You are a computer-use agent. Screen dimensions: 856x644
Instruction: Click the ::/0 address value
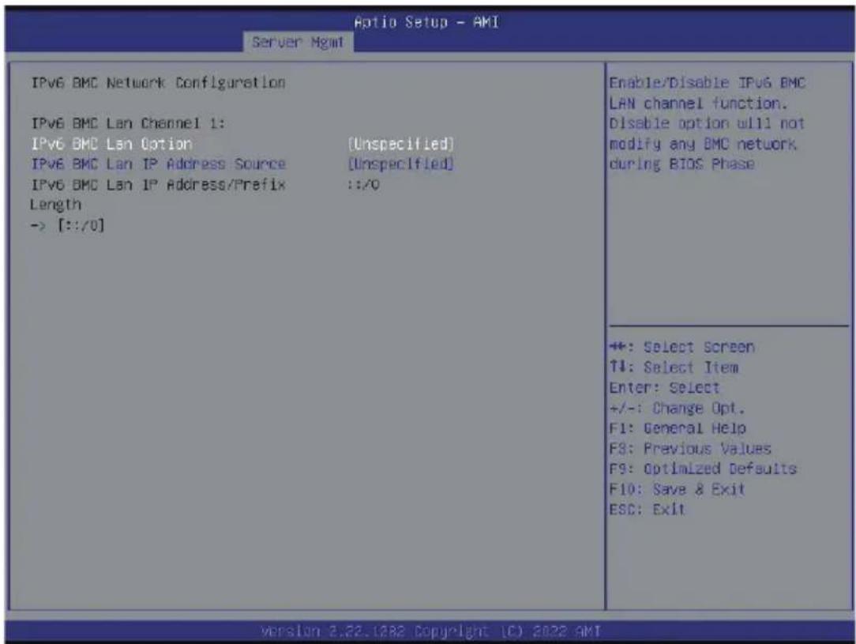tap(363, 185)
